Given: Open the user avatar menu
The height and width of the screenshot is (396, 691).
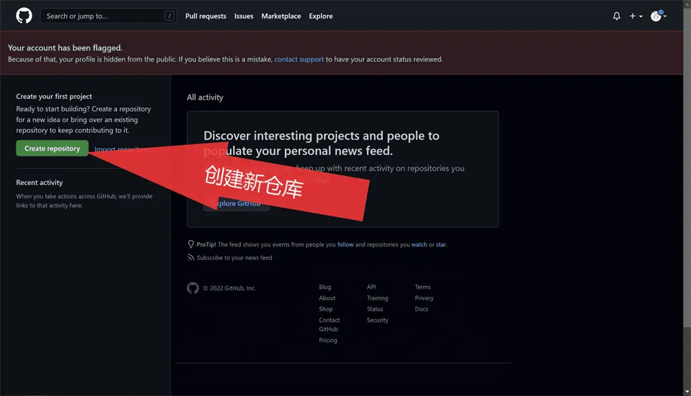Looking at the screenshot, I should point(658,16).
